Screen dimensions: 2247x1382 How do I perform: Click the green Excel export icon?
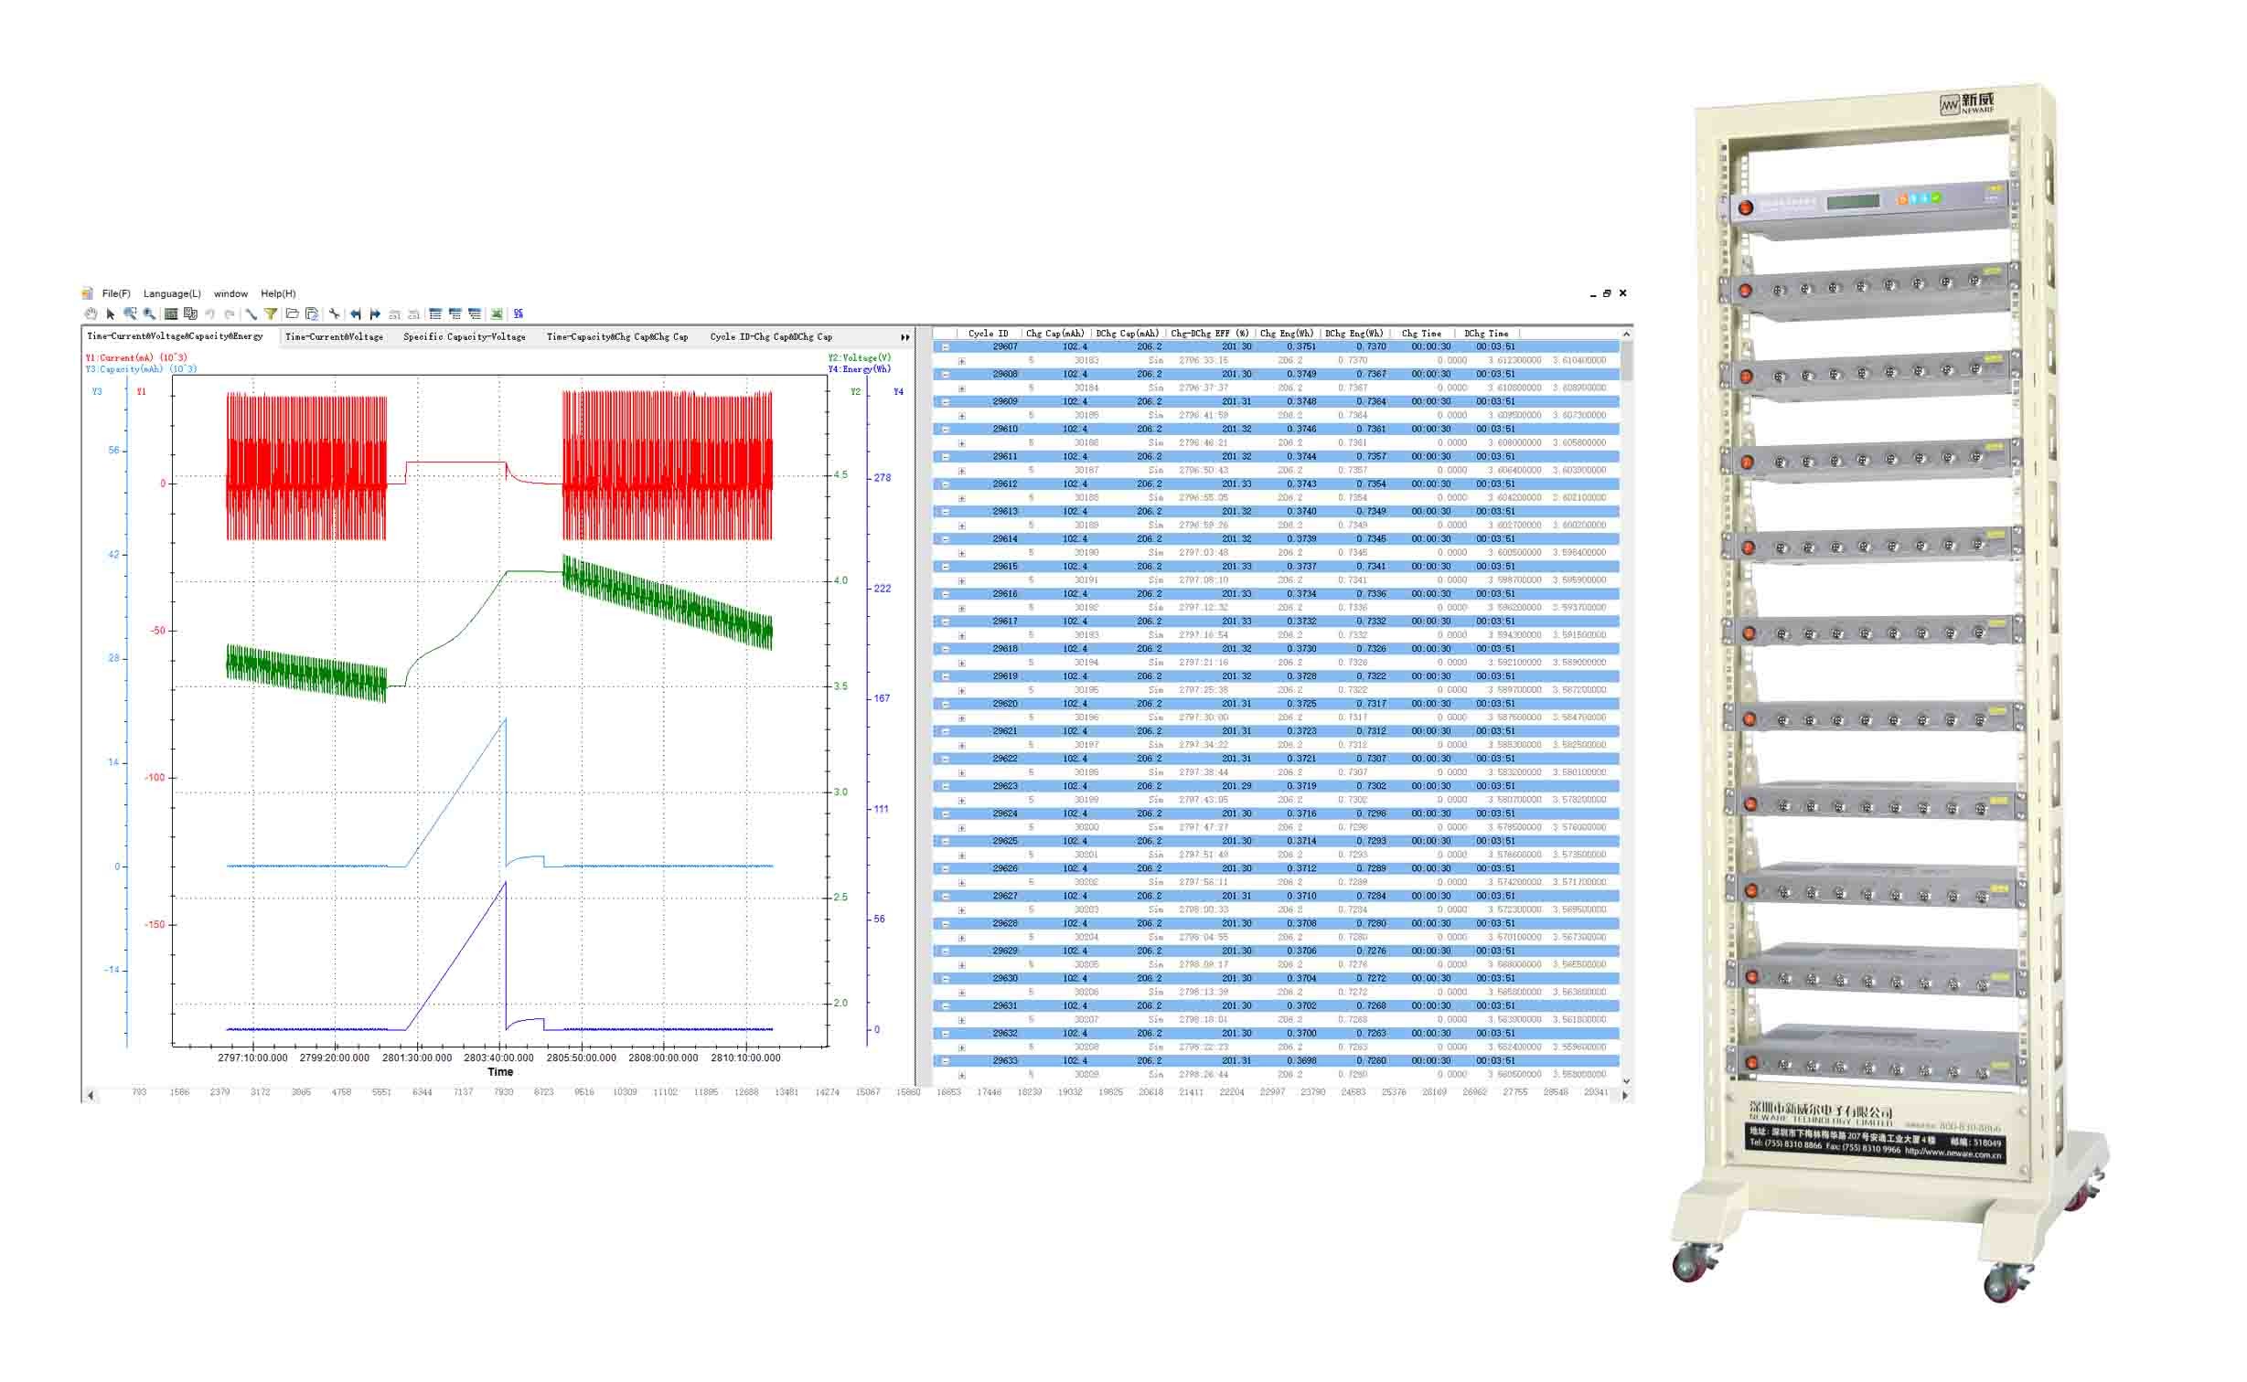tap(497, 314)
